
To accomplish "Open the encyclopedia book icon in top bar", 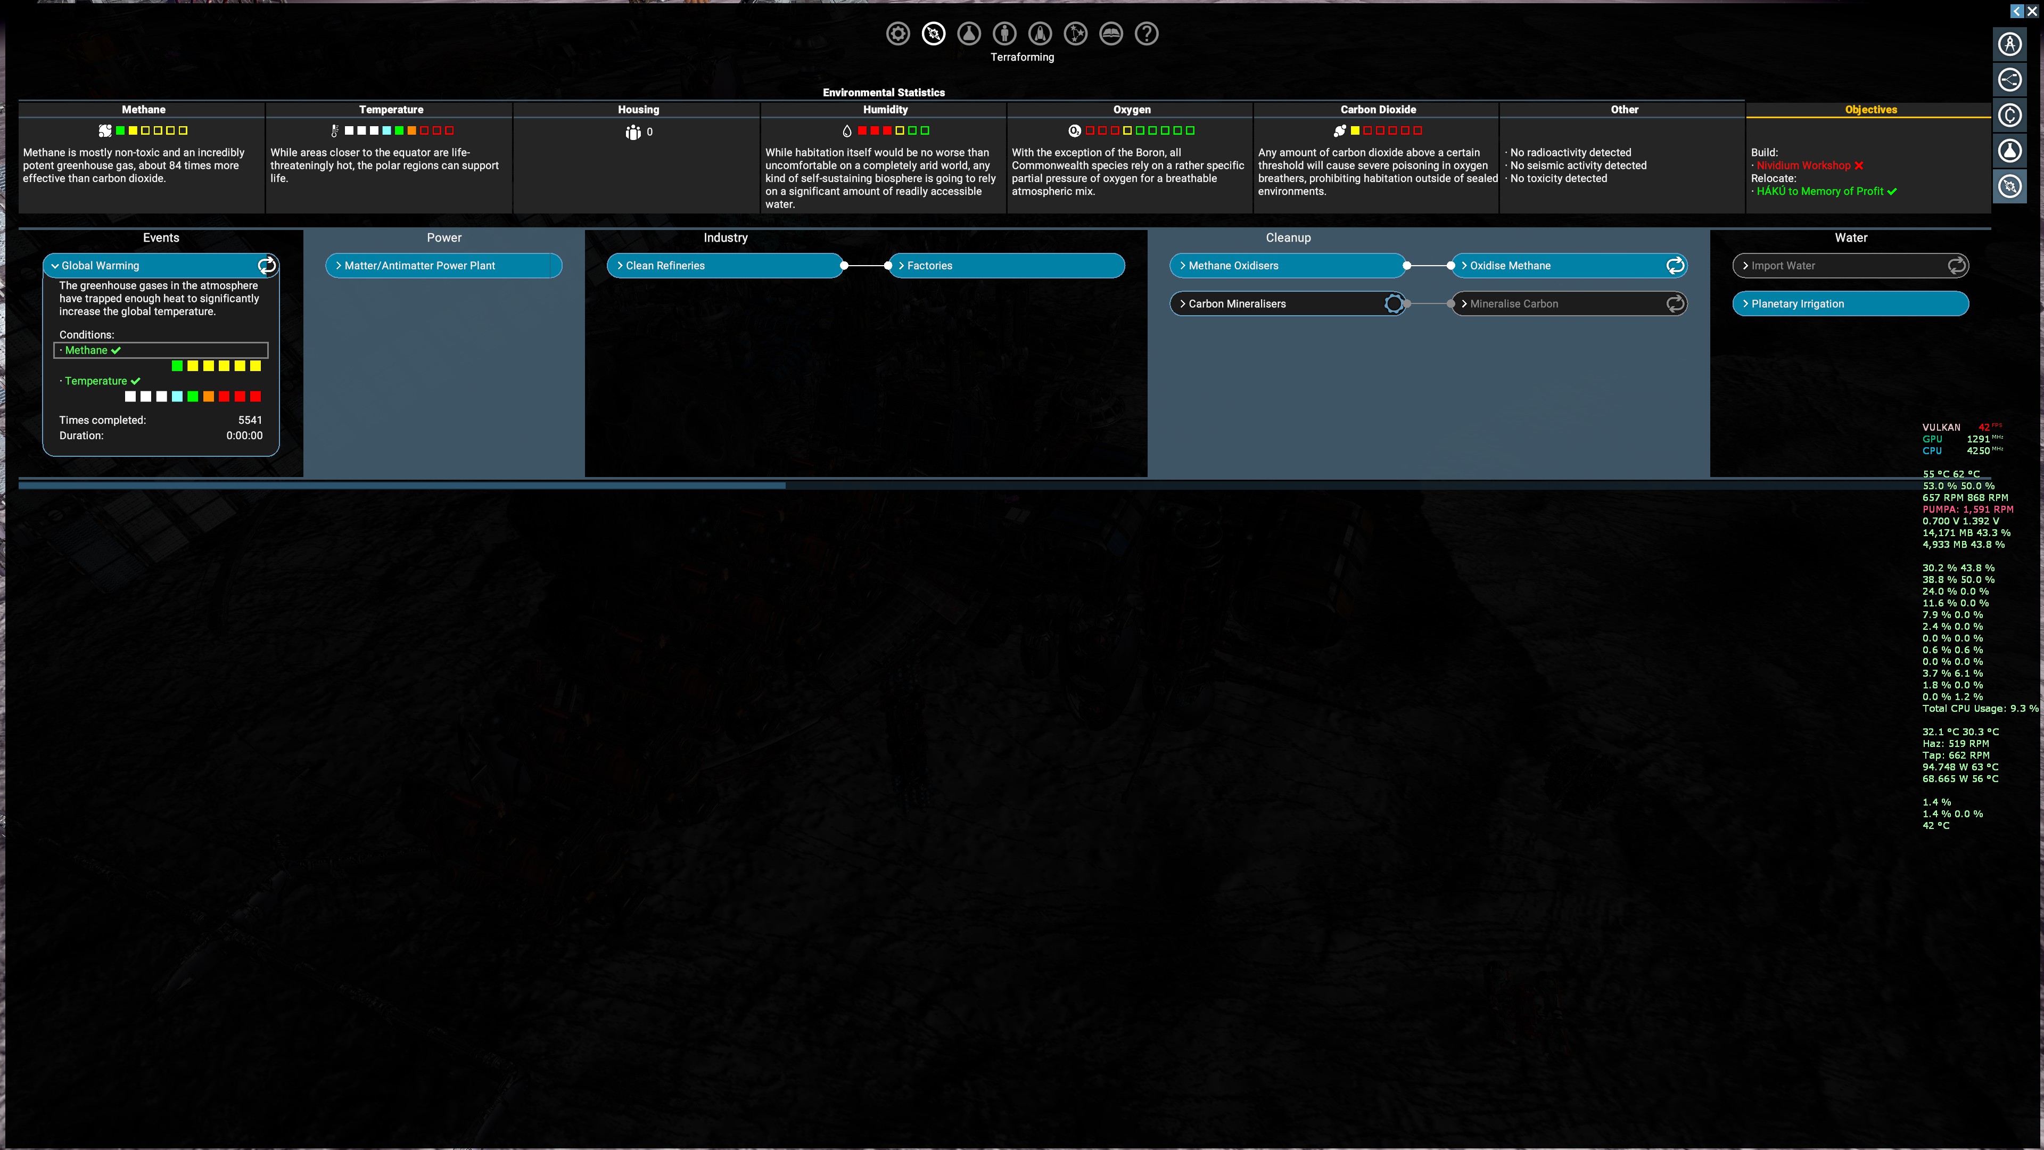I will tap(1111, 34).
